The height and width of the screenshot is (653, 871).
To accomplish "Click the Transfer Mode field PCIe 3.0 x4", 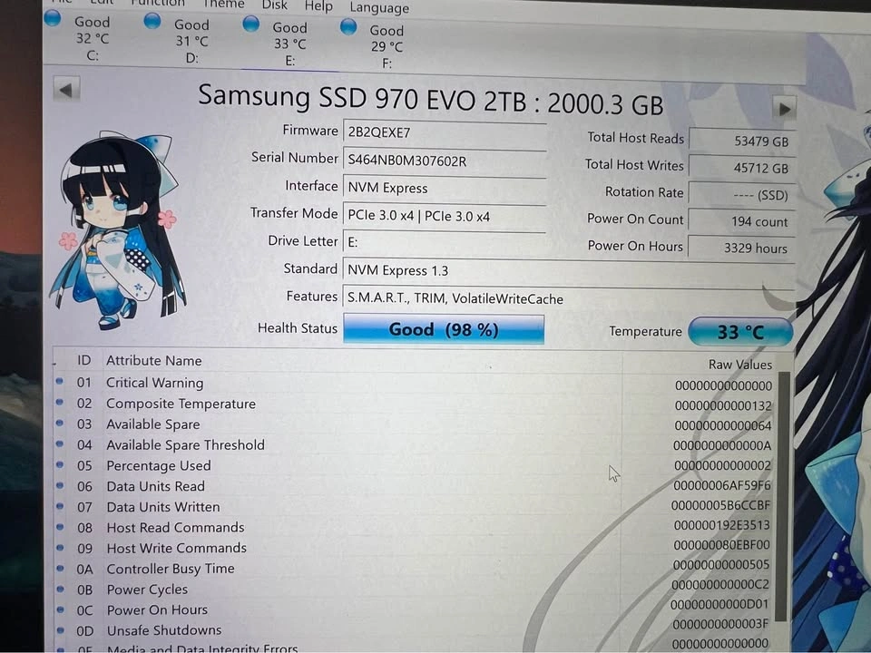I will [x=445, y=216].
